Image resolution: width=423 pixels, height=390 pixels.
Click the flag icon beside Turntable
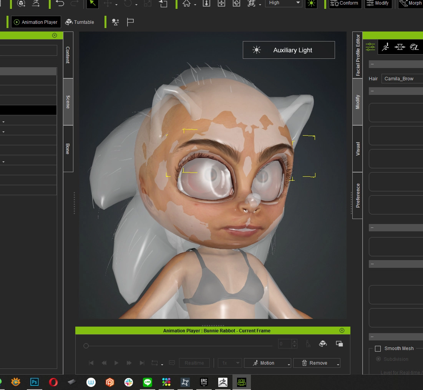coord(130,22)
